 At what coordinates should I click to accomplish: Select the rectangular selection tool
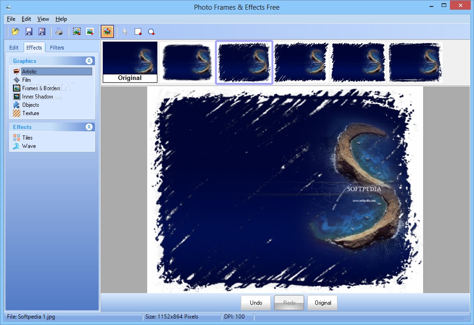coord(138,31)
